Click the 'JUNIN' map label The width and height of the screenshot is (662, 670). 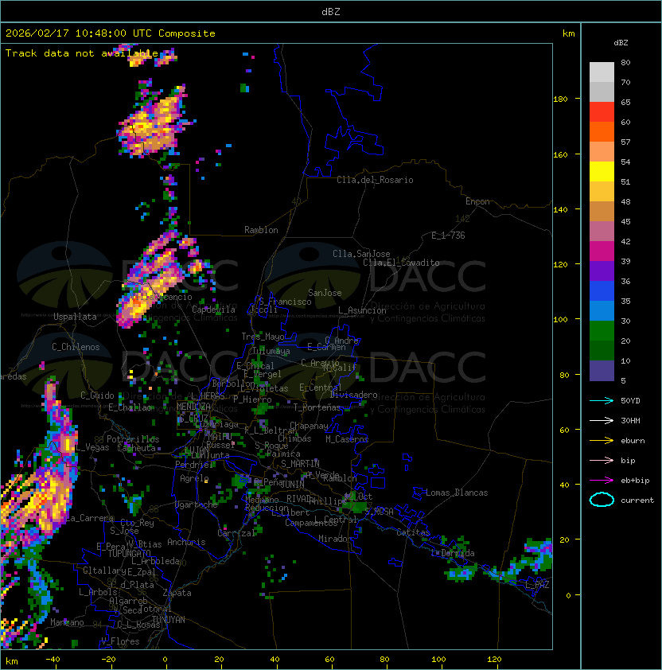point(292,484)
